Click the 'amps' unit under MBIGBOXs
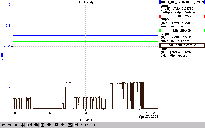 click(x=164, y=19)
